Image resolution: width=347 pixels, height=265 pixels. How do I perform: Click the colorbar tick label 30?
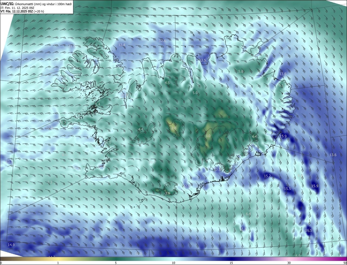(x=289, y=263)
